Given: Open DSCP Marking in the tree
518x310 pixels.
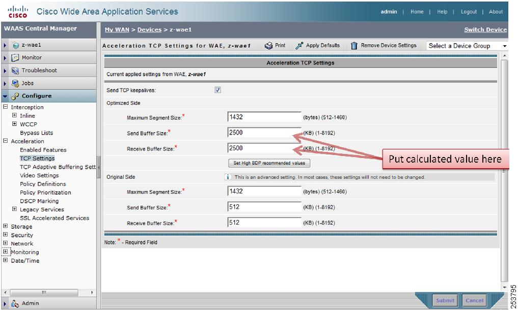Looking at the screenshot, I should point(39,201).
